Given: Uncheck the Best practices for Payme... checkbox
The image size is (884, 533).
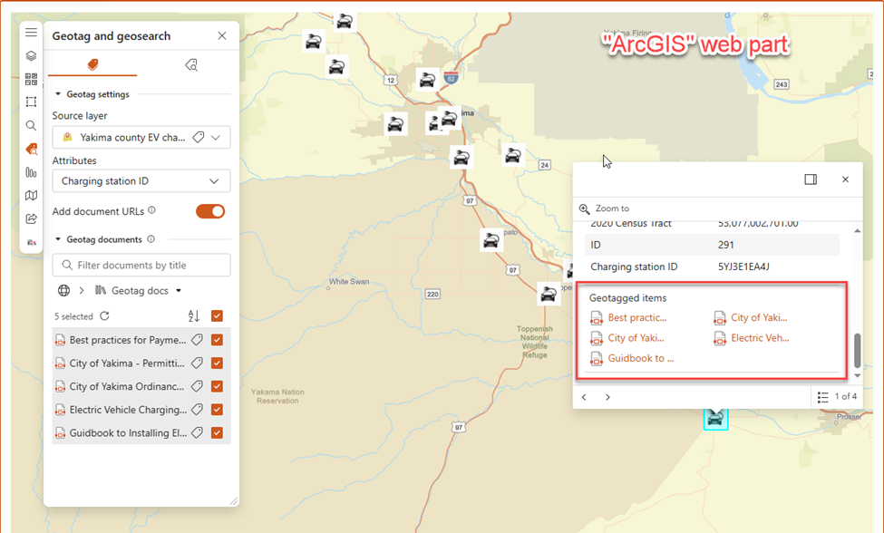Looking at the screenshot, I should (217, 340).
